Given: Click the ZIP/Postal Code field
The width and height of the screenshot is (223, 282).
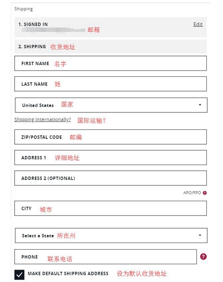Looking at the screenshot, I should (111, 137).
